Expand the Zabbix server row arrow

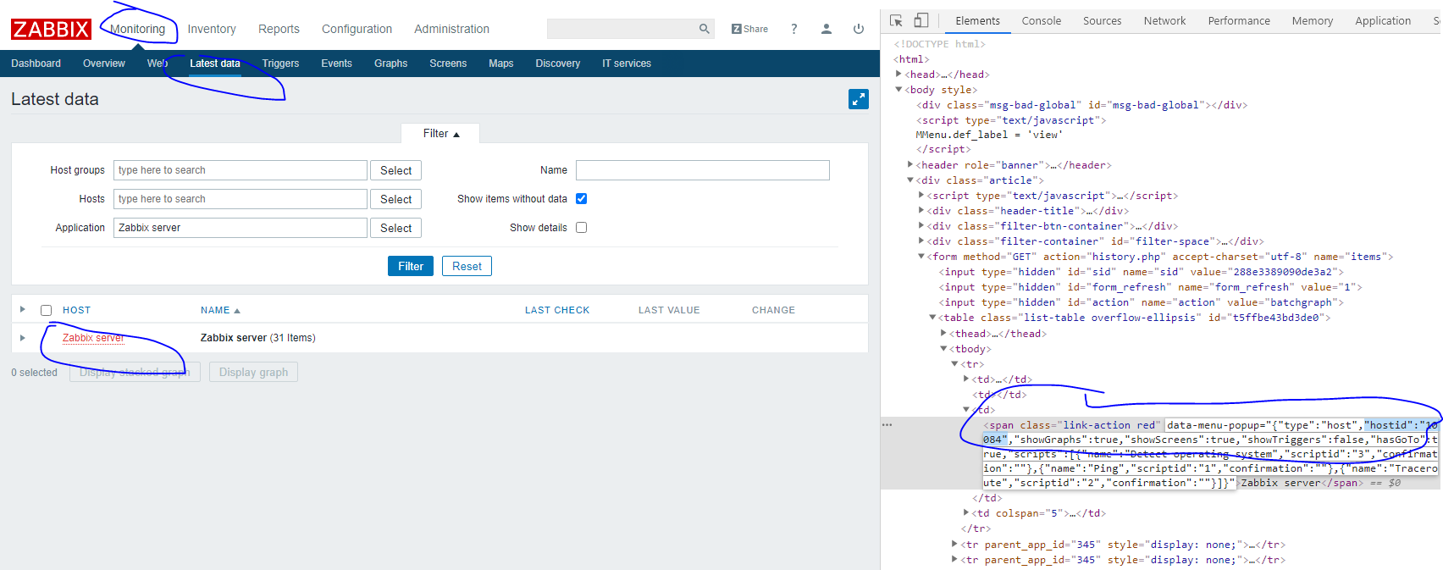point(23,338)
